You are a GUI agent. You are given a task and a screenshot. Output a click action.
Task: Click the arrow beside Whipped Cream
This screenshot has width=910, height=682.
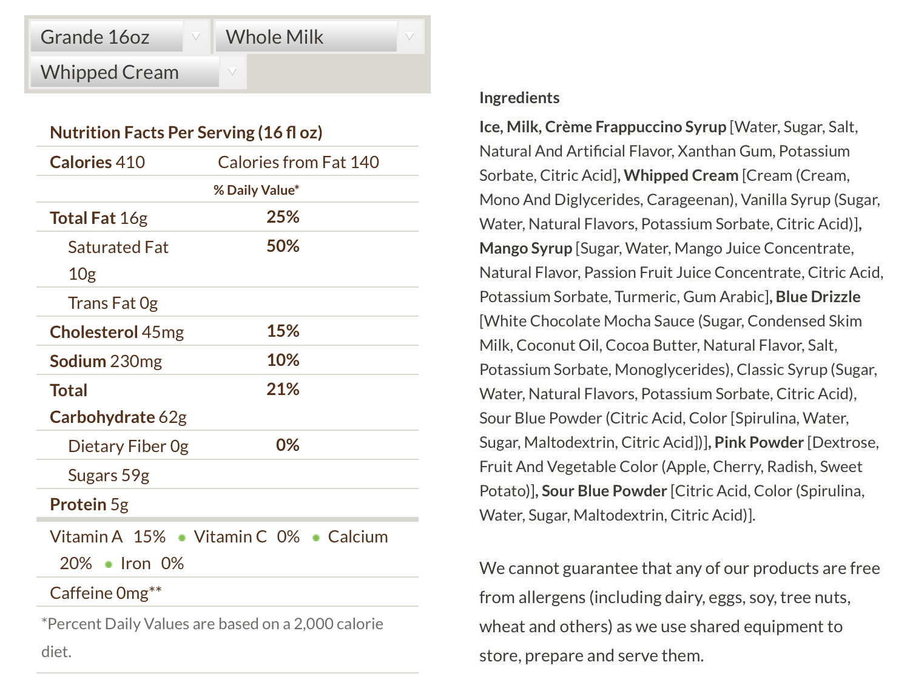tap(232, 72)
